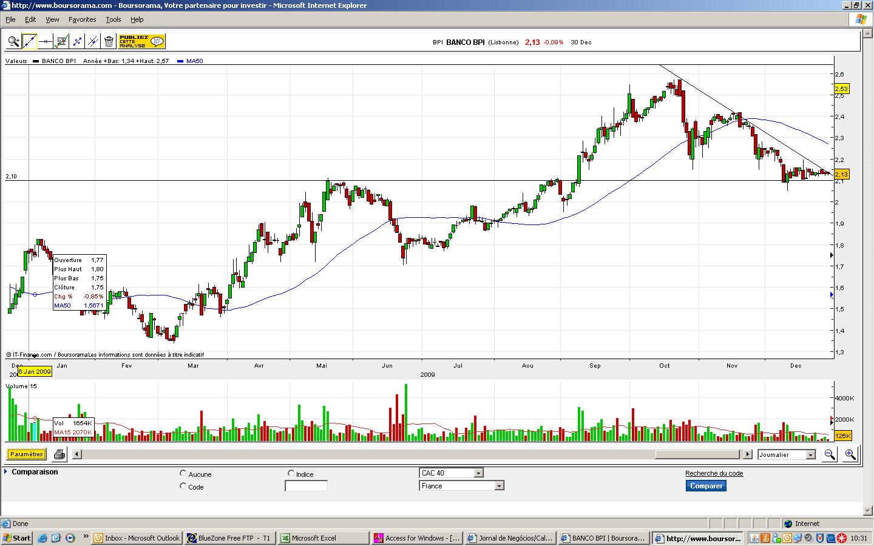
Task: Open the View menu
Action: click(52, 19)
